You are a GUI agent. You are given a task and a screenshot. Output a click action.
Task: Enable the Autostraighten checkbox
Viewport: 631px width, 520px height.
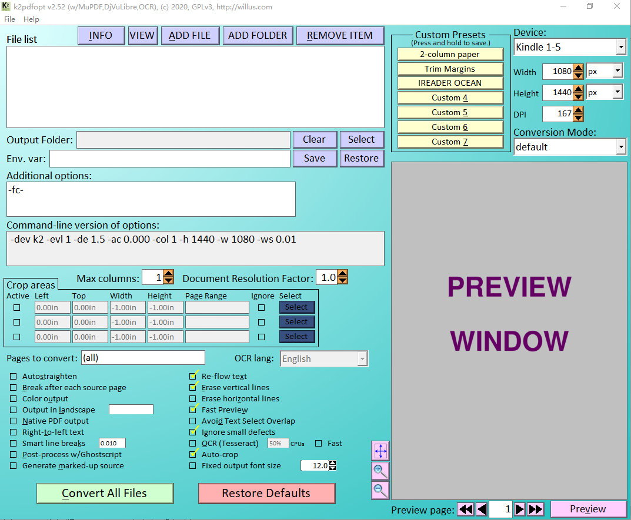(14, 377)
